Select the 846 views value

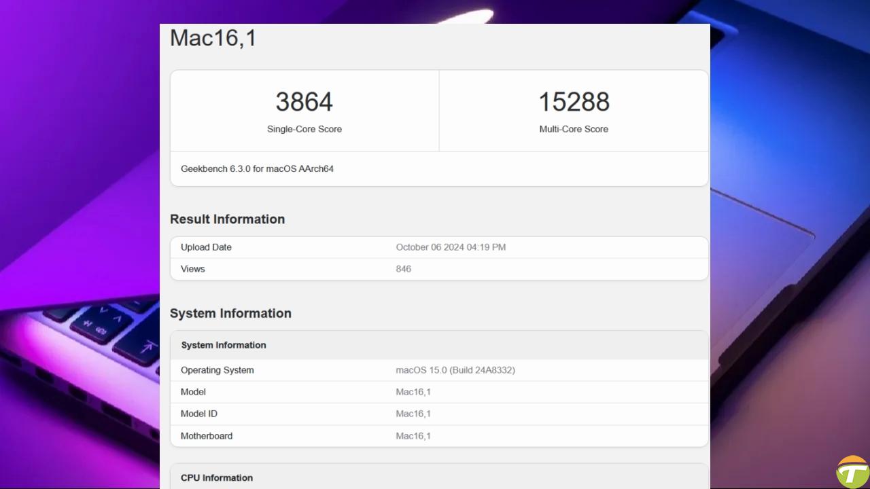point(403,269)
